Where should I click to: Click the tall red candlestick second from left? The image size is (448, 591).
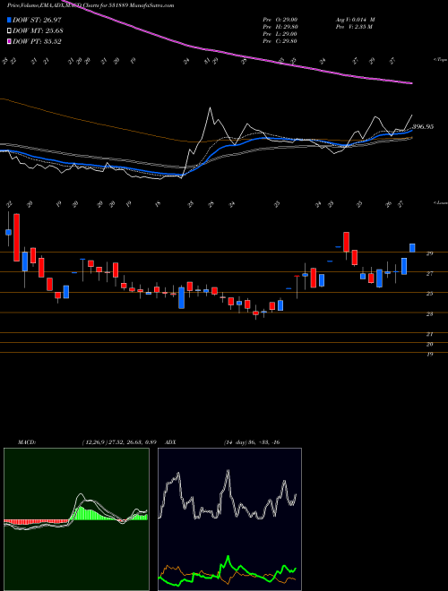click(17, 237)
